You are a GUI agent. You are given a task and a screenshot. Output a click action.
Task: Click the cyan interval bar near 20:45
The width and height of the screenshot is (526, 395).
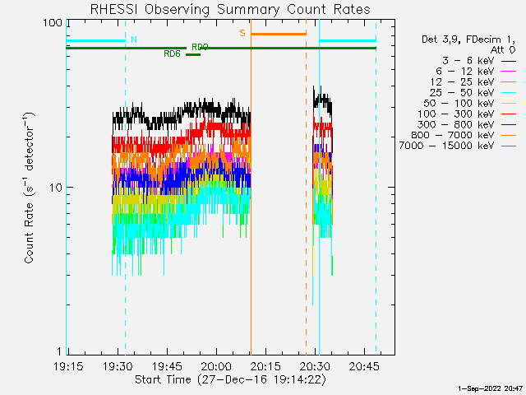click(x=348, y=40)
